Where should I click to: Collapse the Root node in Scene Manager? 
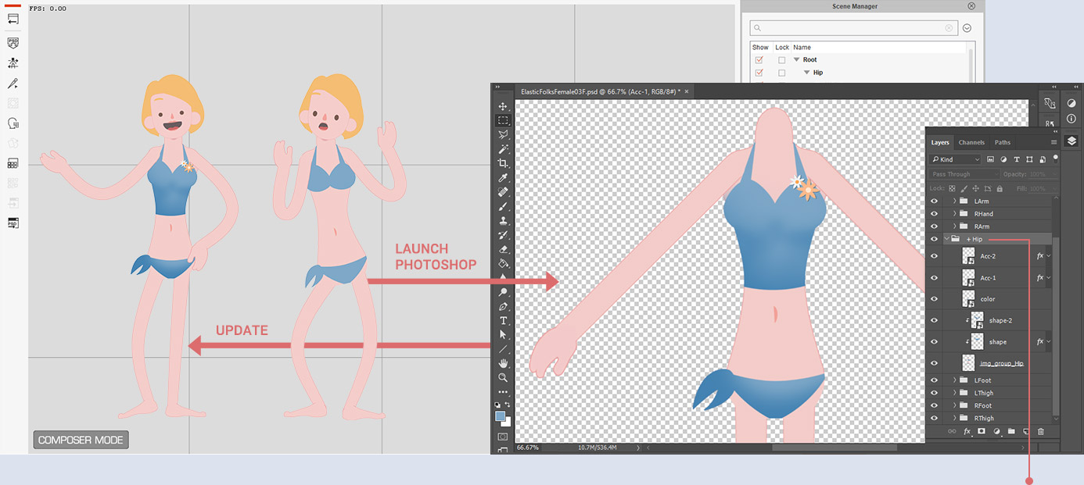coord(795,59)
